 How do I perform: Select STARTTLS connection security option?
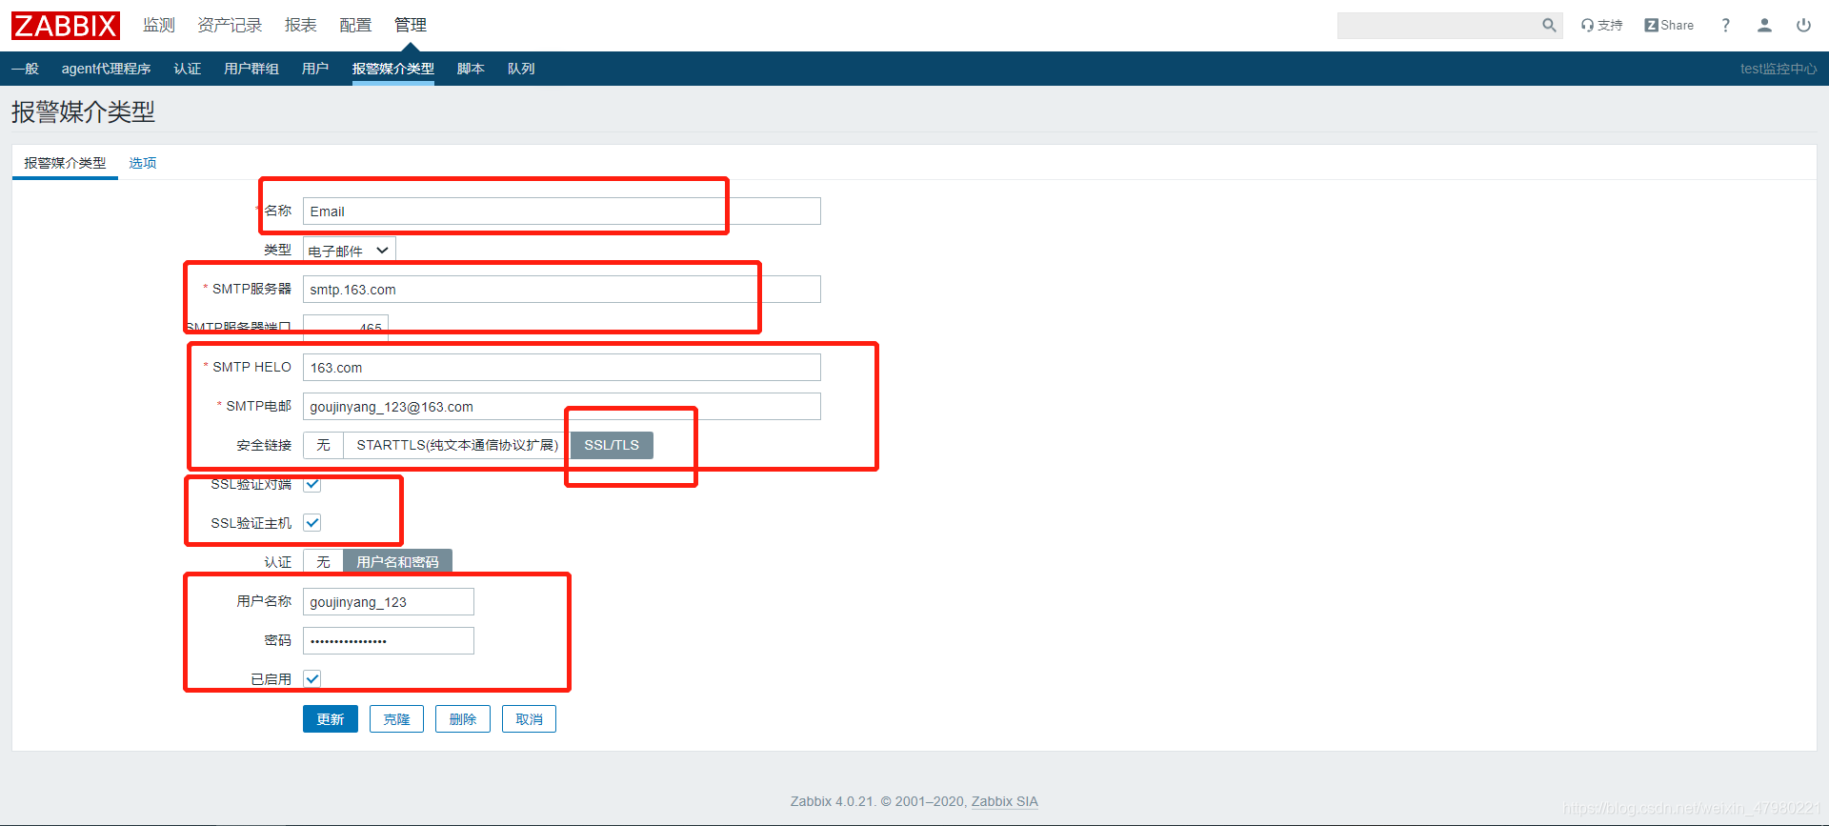point(457,445)
